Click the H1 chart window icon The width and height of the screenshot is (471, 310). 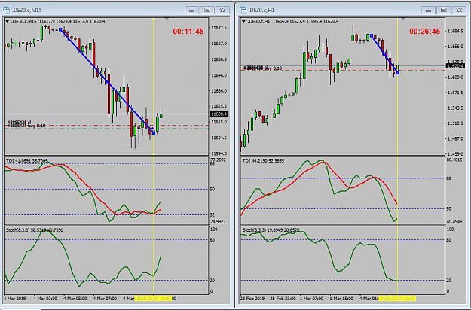(243, 10)
